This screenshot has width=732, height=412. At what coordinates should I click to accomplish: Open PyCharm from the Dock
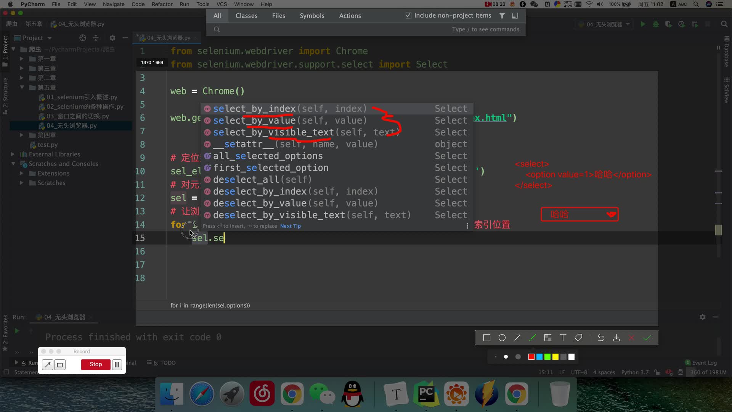pyautogui.click(x=426, y=394)
